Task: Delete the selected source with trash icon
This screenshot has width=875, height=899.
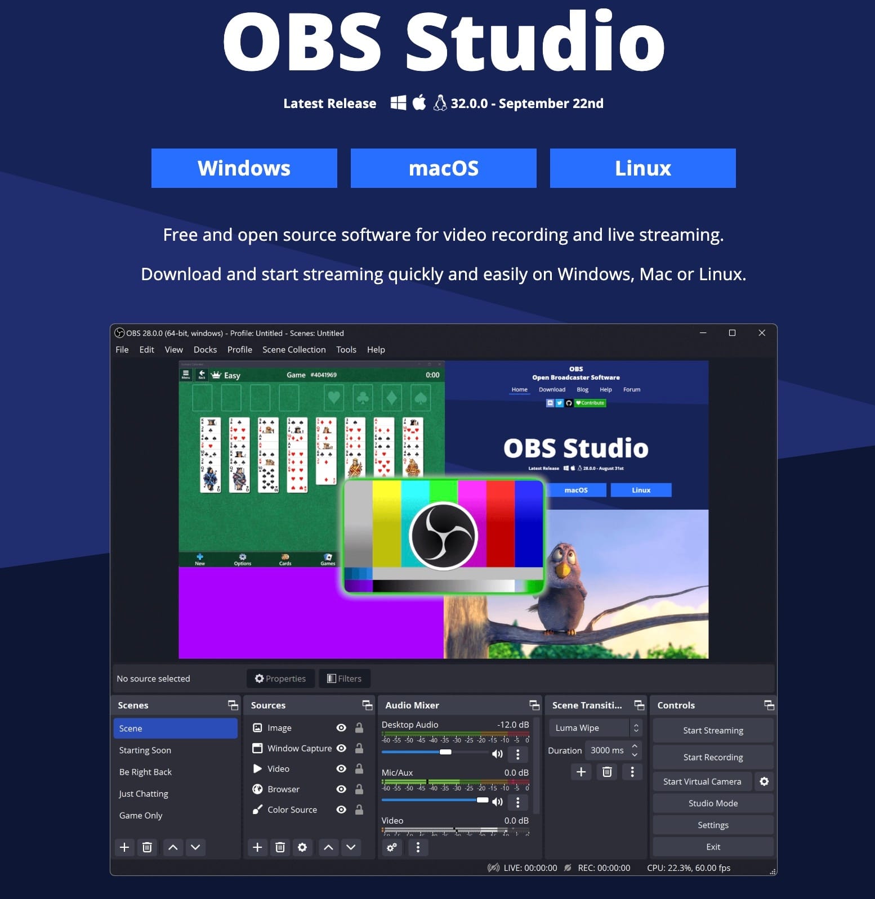Action: tap(280, 847)
